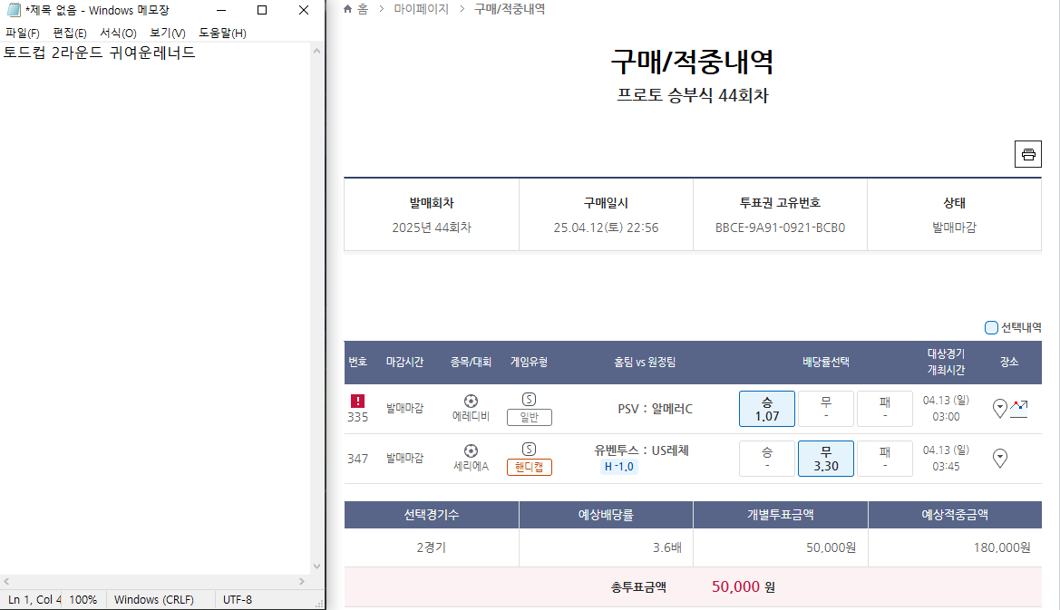The width and height of the screenshot is (1060, 610).
Task: Open location pin for match 335
Action: tap(1000, 409)
